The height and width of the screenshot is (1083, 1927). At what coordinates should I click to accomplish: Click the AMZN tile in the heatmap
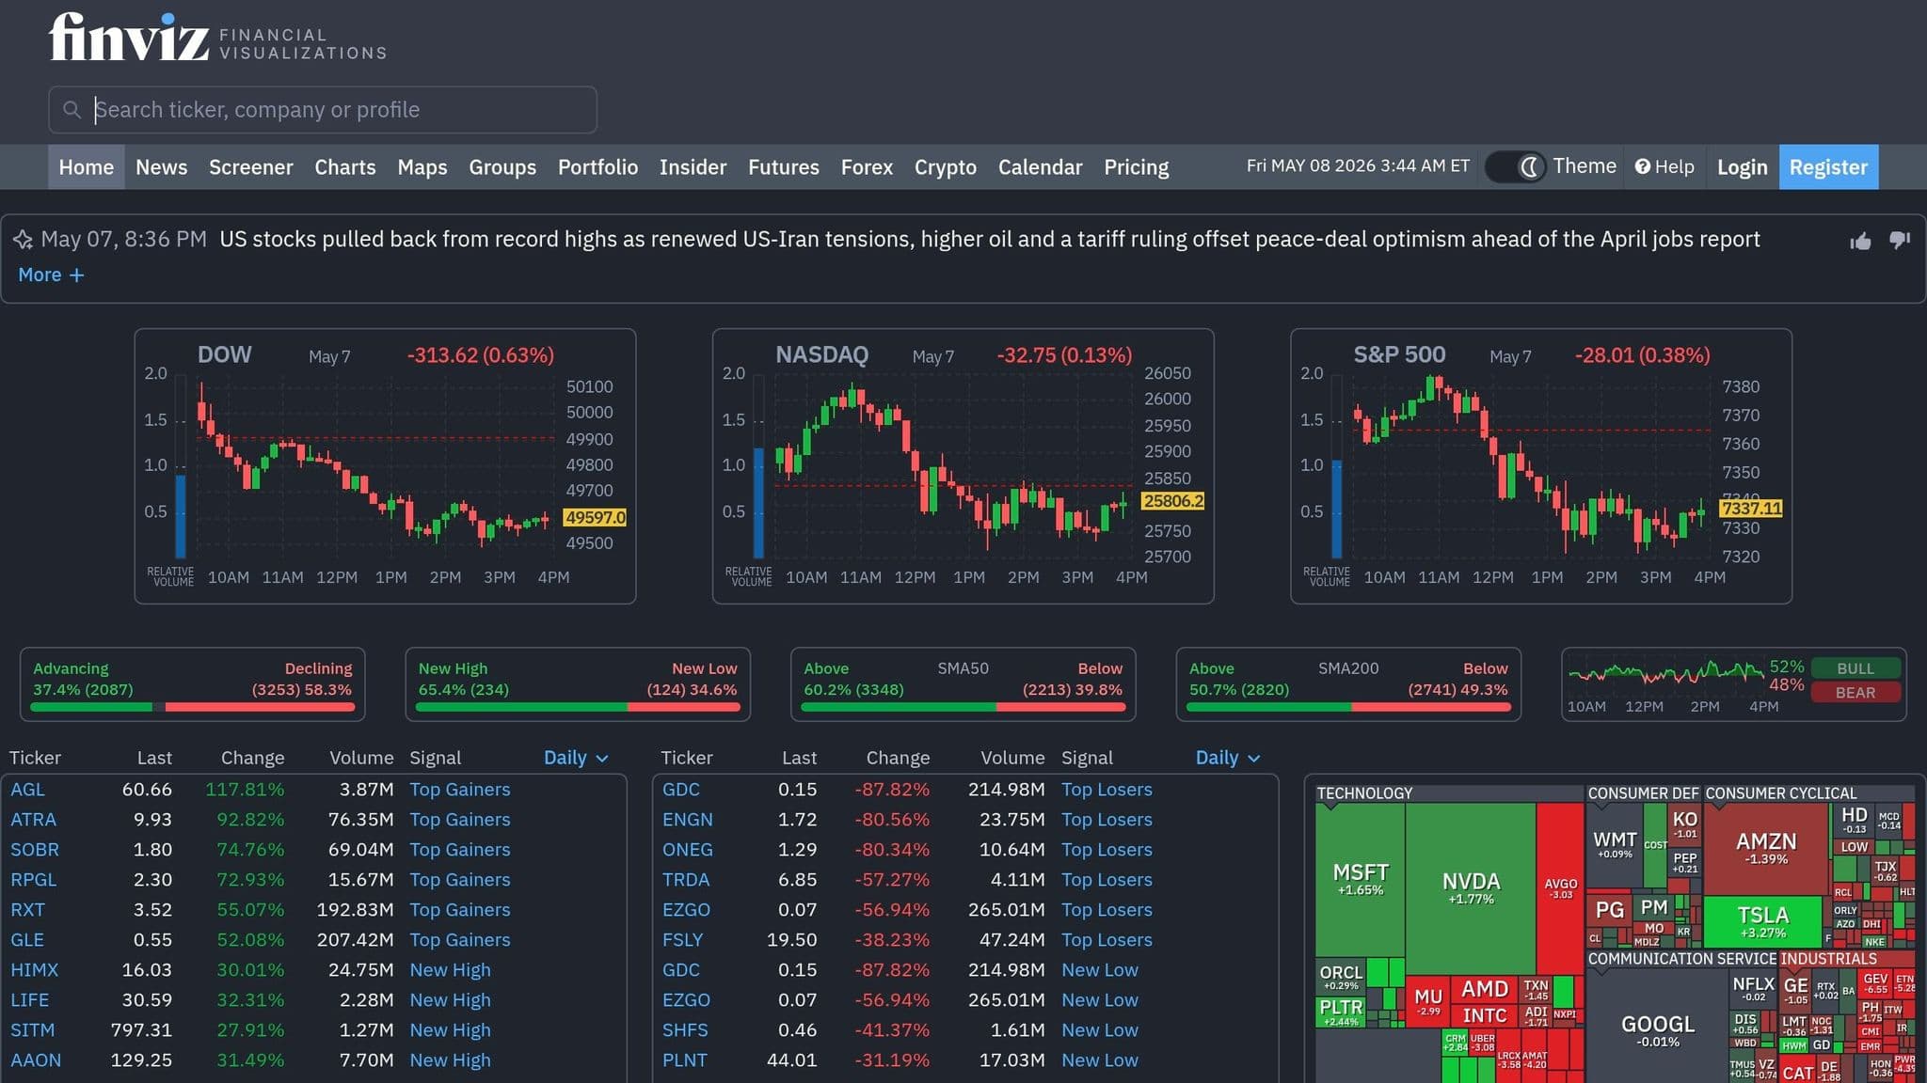[x=1765, y=848]
